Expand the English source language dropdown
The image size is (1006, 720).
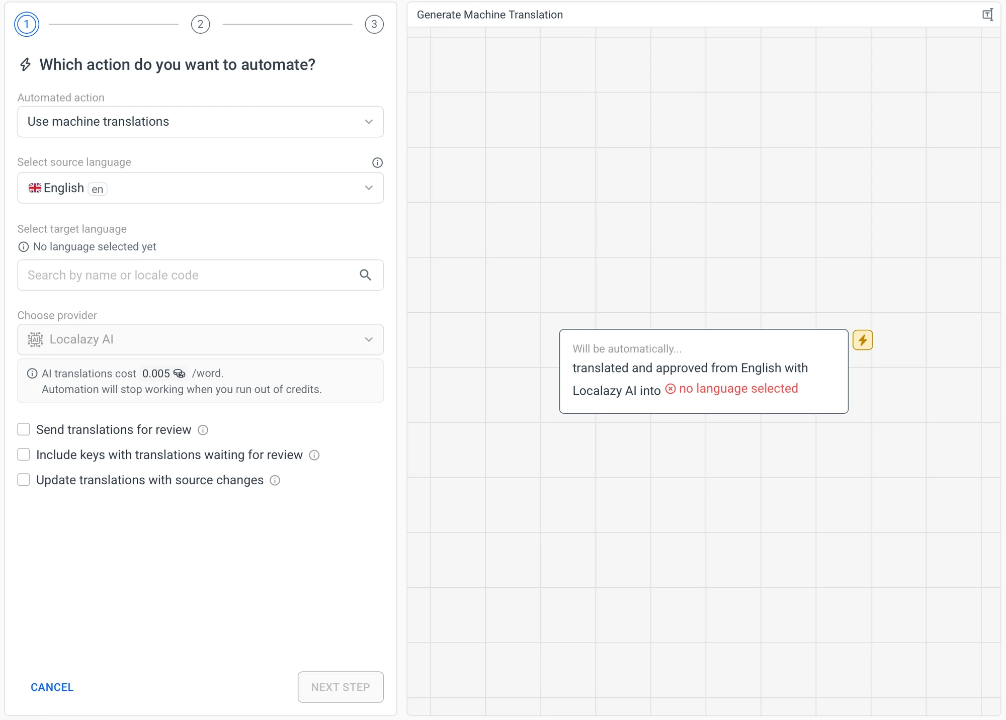(x=200, y=188)
